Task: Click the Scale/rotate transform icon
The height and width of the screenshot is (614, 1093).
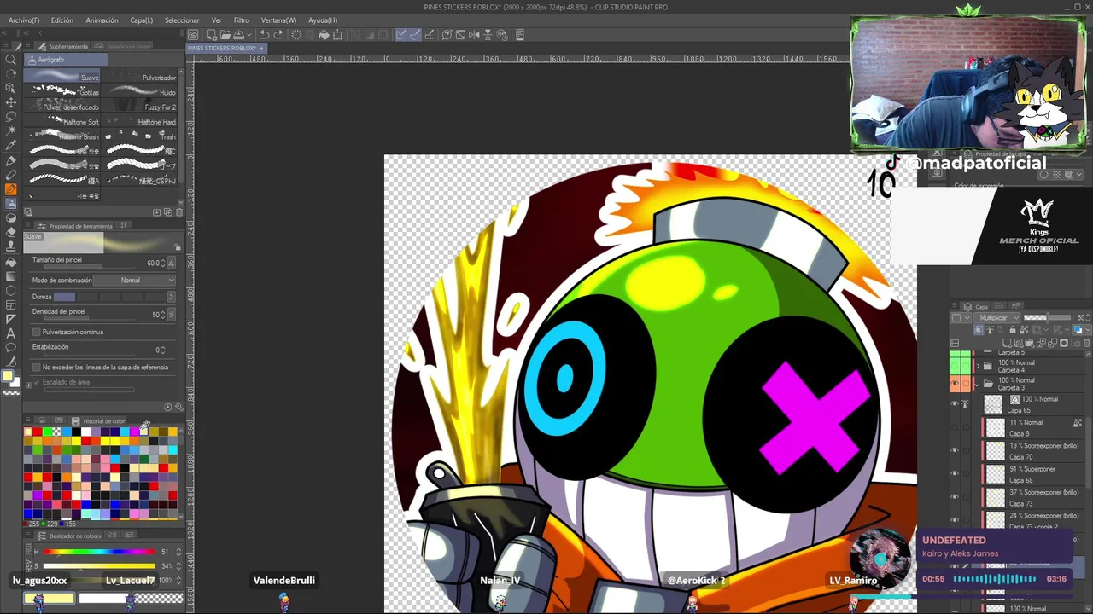Action: [337, 35]
